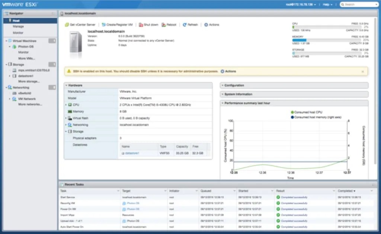Viewport: 381px width, 234px height.
Task: Collapse the Hardware section
Action: coord(66,85)
